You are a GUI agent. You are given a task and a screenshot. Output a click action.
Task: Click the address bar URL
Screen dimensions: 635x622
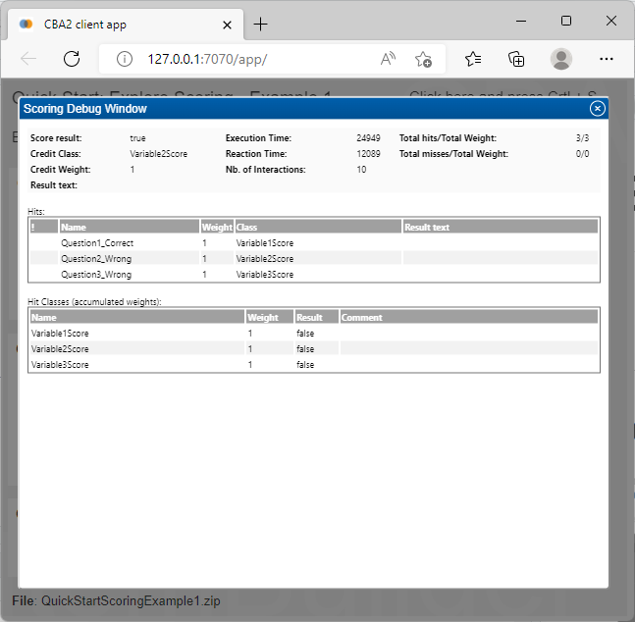pos(207,59)
